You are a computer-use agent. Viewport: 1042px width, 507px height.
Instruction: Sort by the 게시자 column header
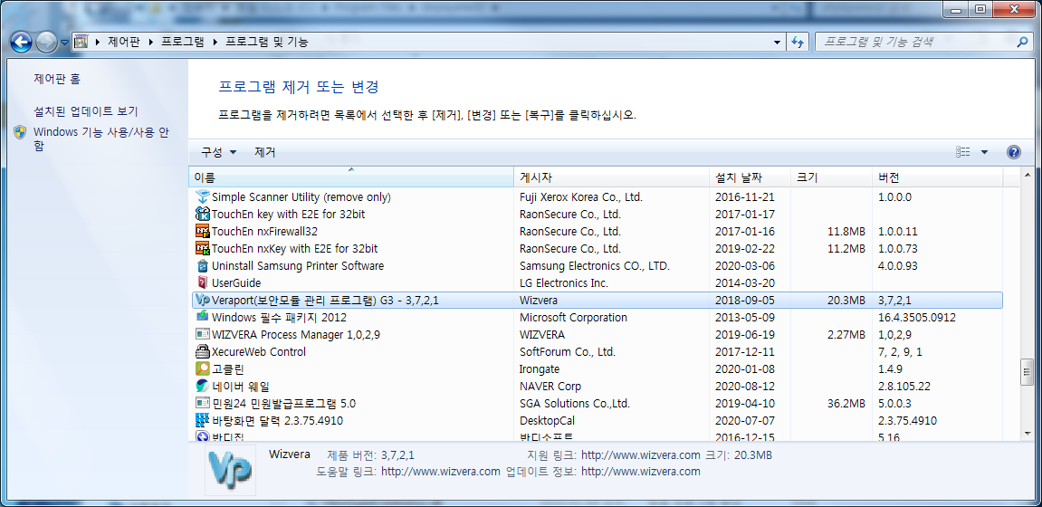(x=611, y=178)
